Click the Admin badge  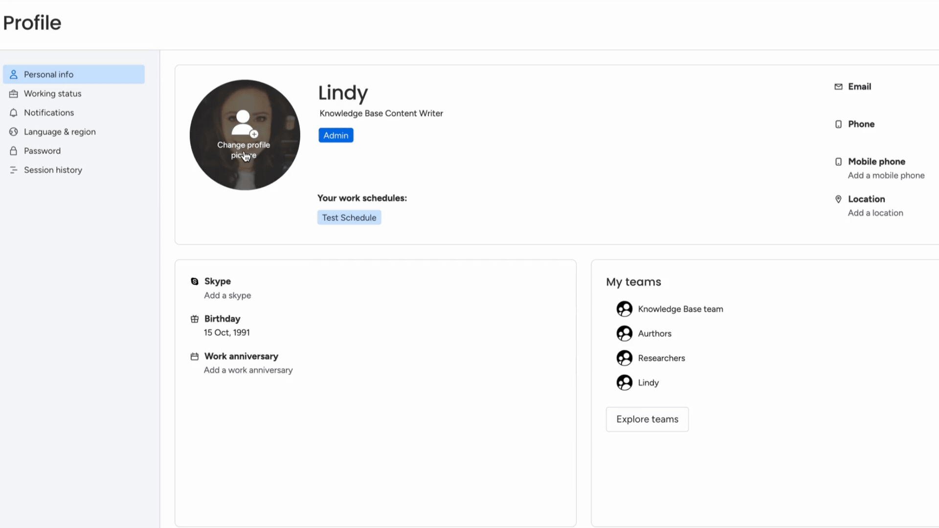pyautogui.click(x=335, y=135)
